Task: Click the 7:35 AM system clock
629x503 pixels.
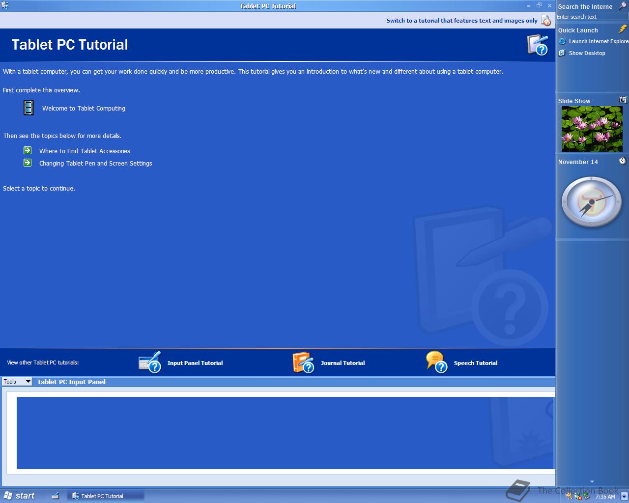Action: coord(605,497)
